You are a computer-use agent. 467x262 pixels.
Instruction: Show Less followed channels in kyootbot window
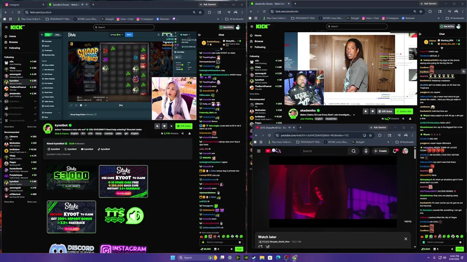[32, 127]
